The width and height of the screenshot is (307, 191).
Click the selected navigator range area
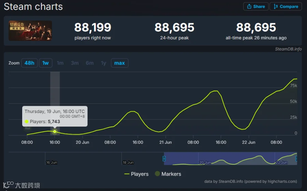(x=231, y=159)
